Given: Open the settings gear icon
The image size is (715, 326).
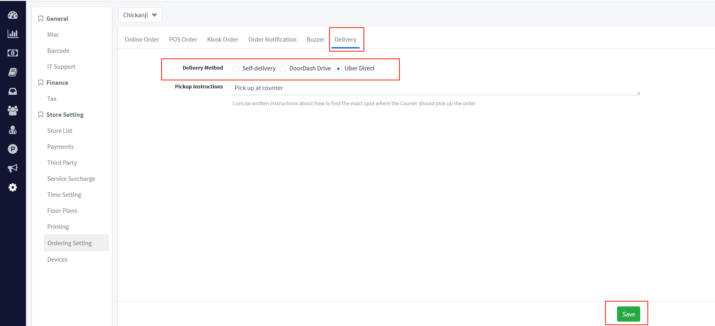Looking at the screenshot, I should [x=13, y=187].
